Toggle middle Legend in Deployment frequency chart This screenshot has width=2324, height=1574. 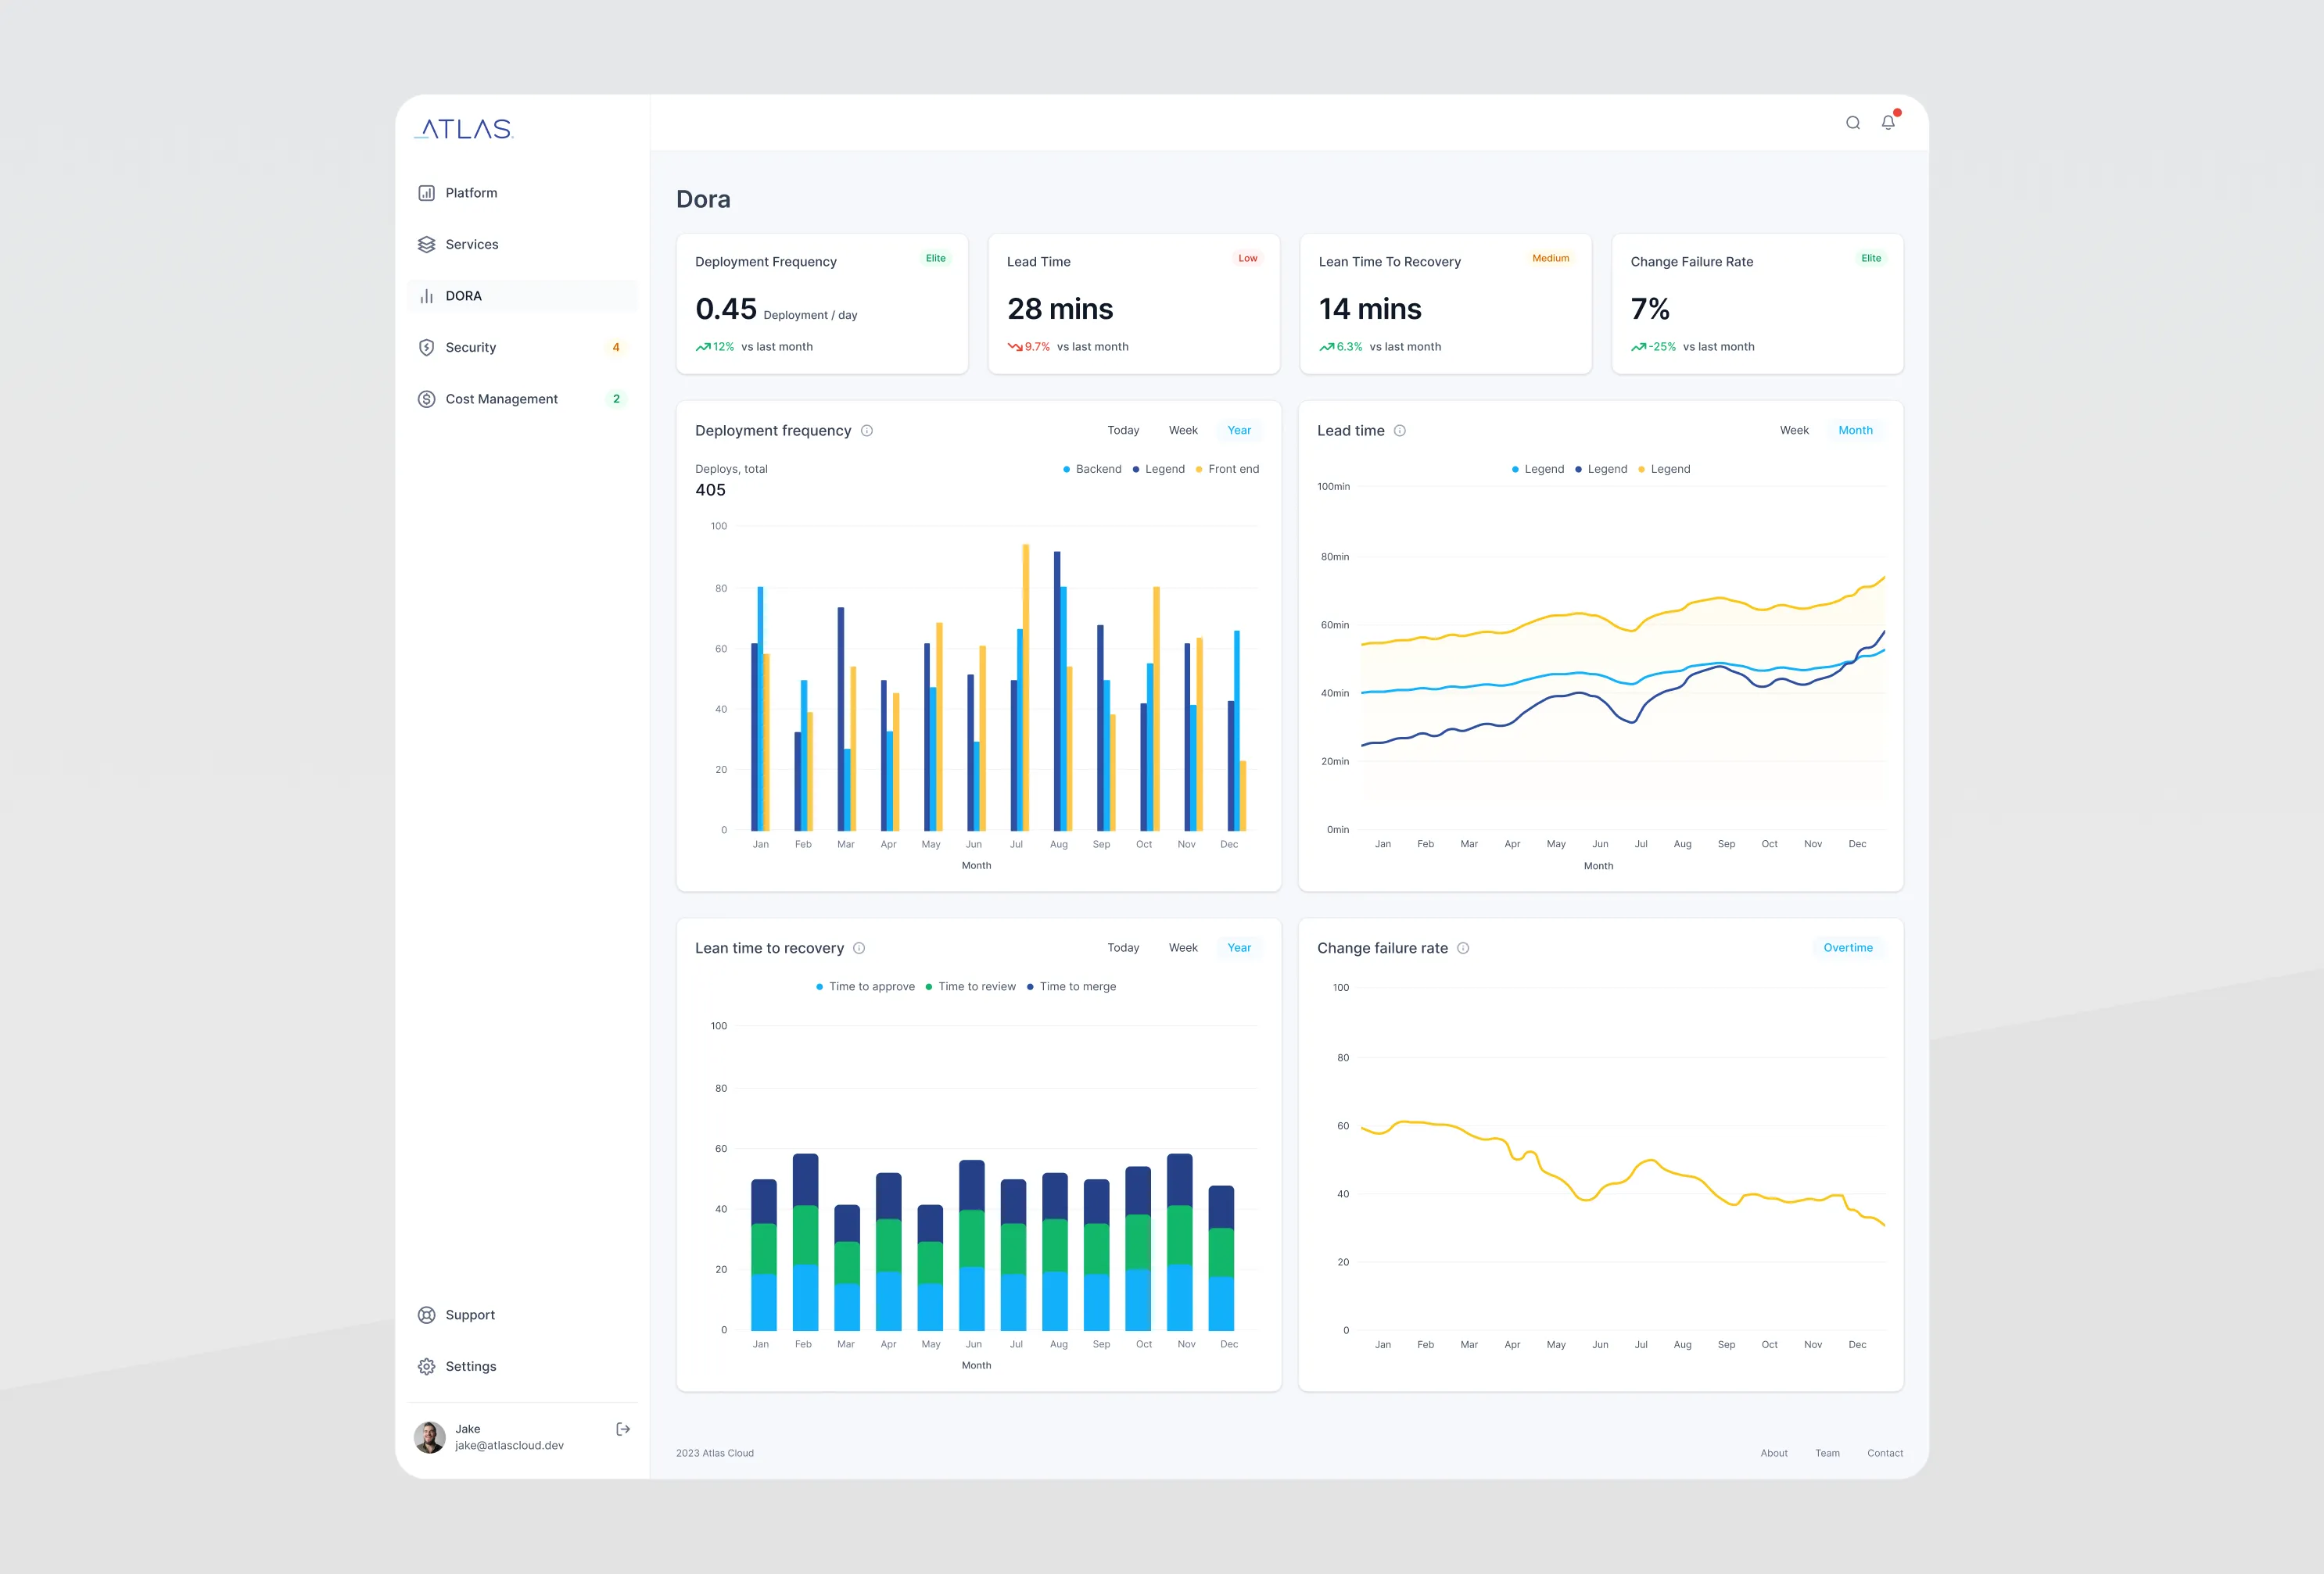tap(1158, 470)
